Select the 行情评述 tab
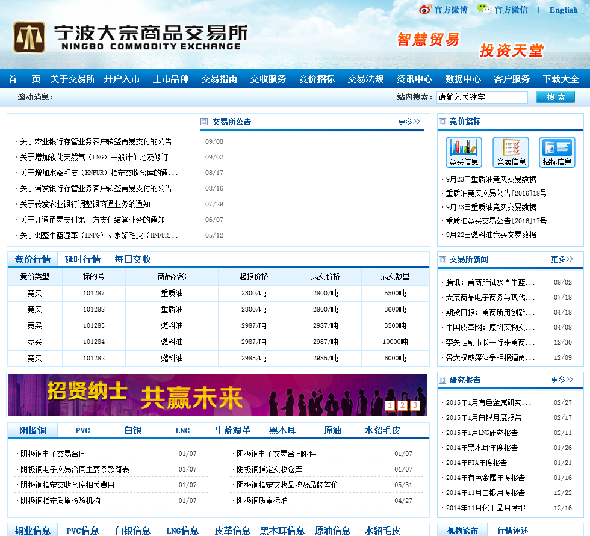This screenshot has width=590, height=536. pyautogui.click(x=512, y=531)
